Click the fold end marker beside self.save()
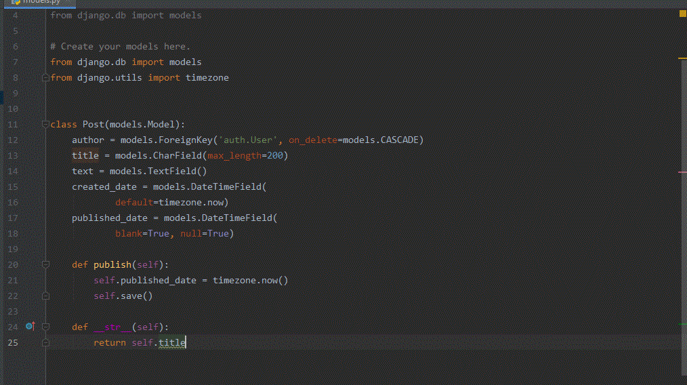Image resolution: width=687 pixels, height=385 pixels. 45,296
